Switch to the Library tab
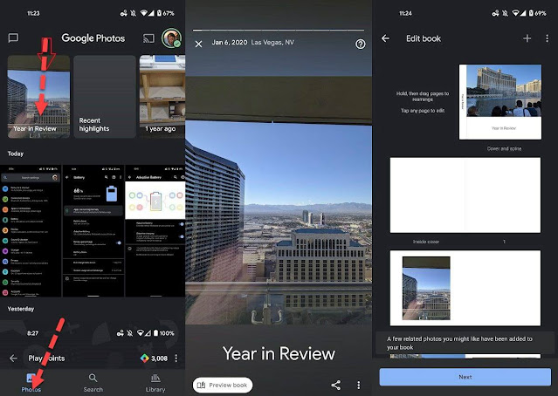The image size is (558, 396). [155, 383]
